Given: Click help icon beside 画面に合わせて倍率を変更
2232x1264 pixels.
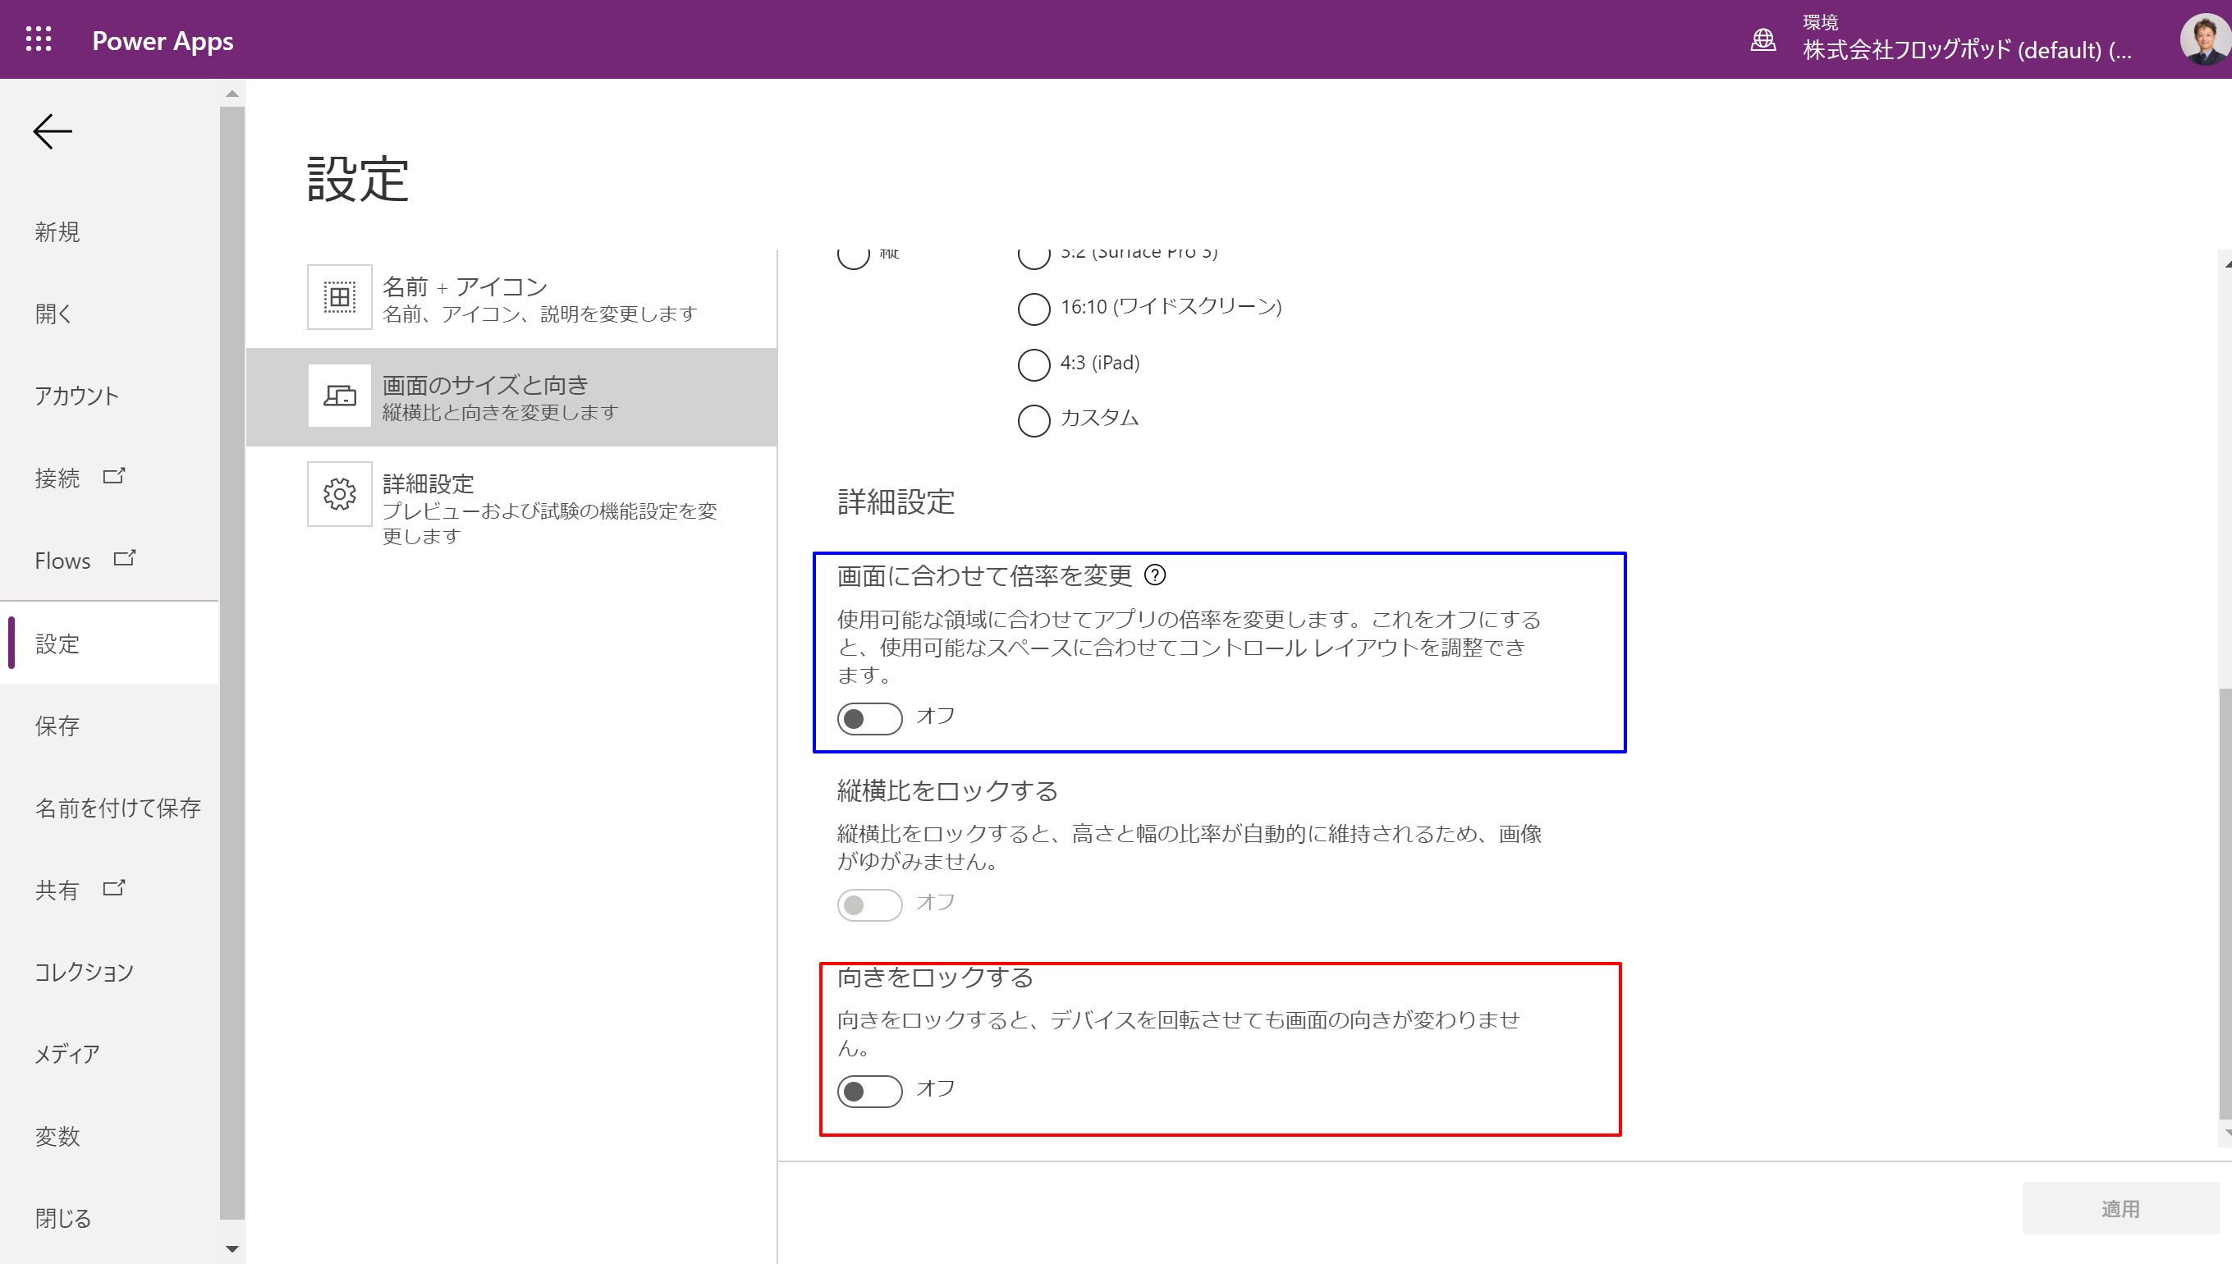Looking at the screenshot, I should (x=1155, y=575).
